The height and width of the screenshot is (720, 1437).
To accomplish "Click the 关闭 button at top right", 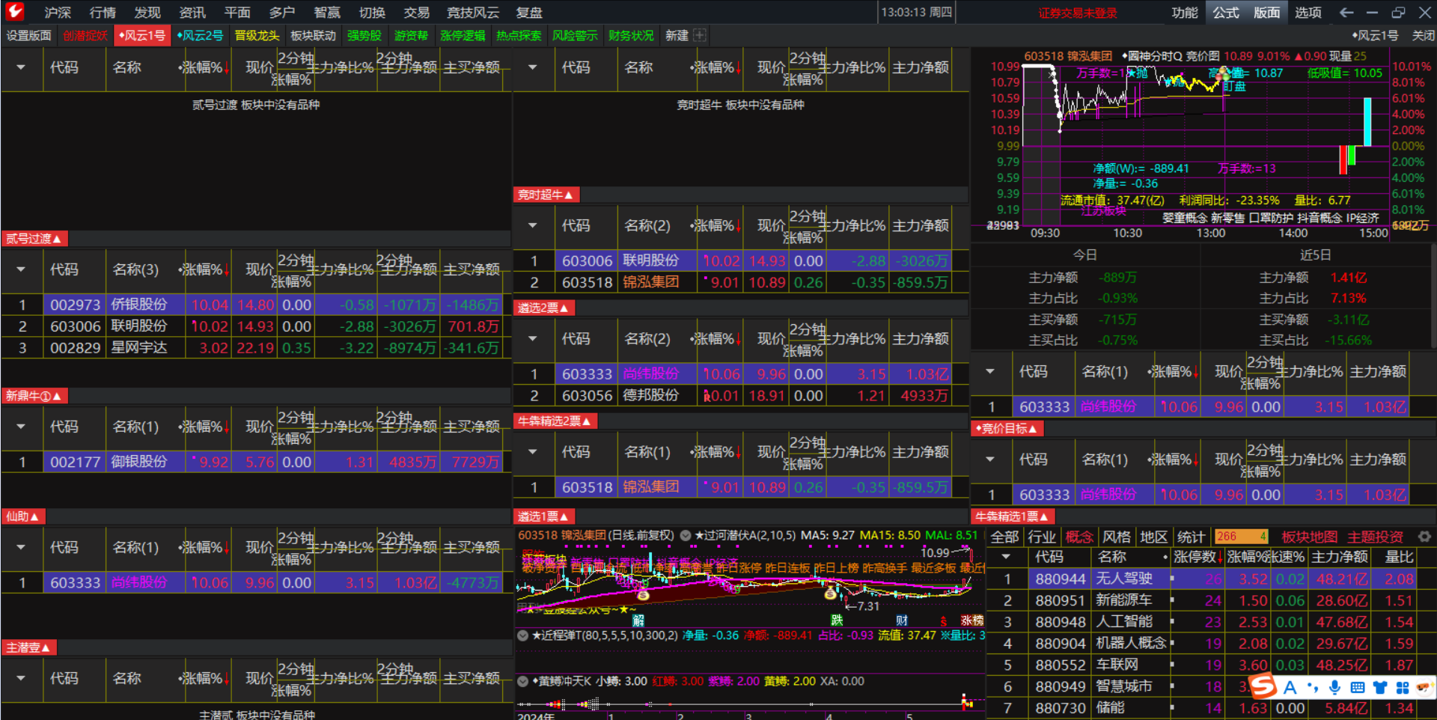I will (x=1423, y=35).
